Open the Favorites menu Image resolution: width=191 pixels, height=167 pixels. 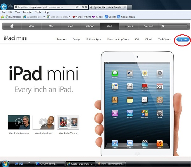coord(27,12)
